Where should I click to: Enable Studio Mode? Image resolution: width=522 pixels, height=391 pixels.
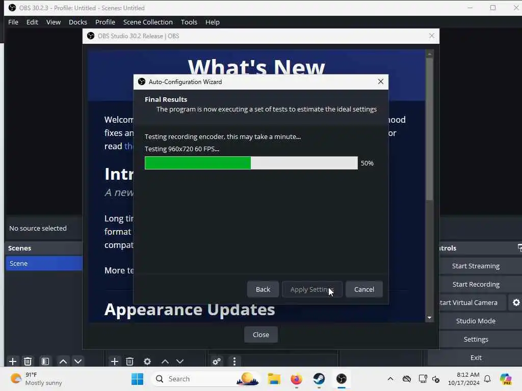[476, 321]
